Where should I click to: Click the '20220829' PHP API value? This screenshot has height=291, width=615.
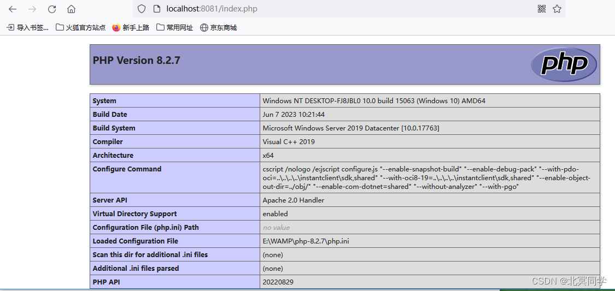coord(278,282)
